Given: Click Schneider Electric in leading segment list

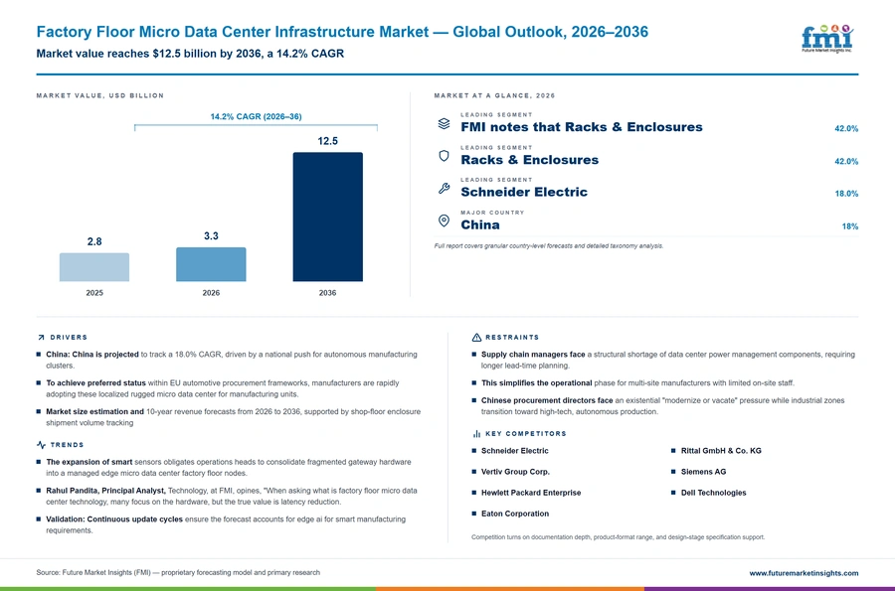Looking at the screenshot, I should [524, 192].
